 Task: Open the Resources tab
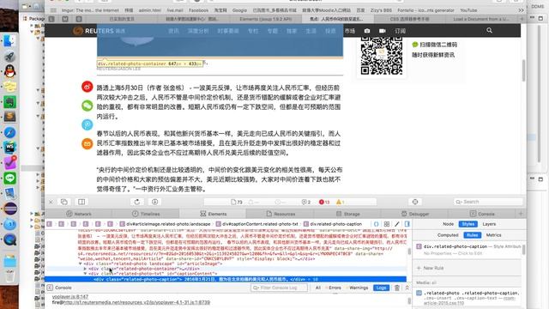pos(281,214)
